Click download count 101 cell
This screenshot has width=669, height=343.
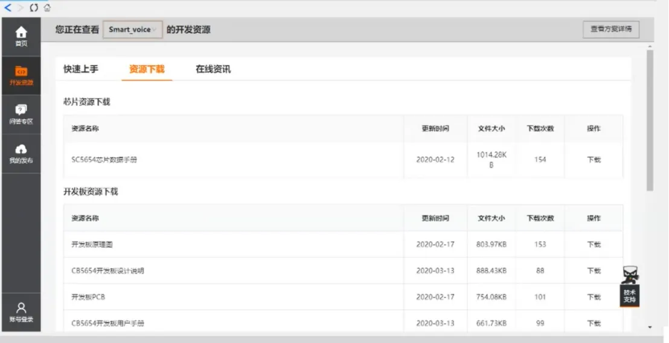coord(540,297)
